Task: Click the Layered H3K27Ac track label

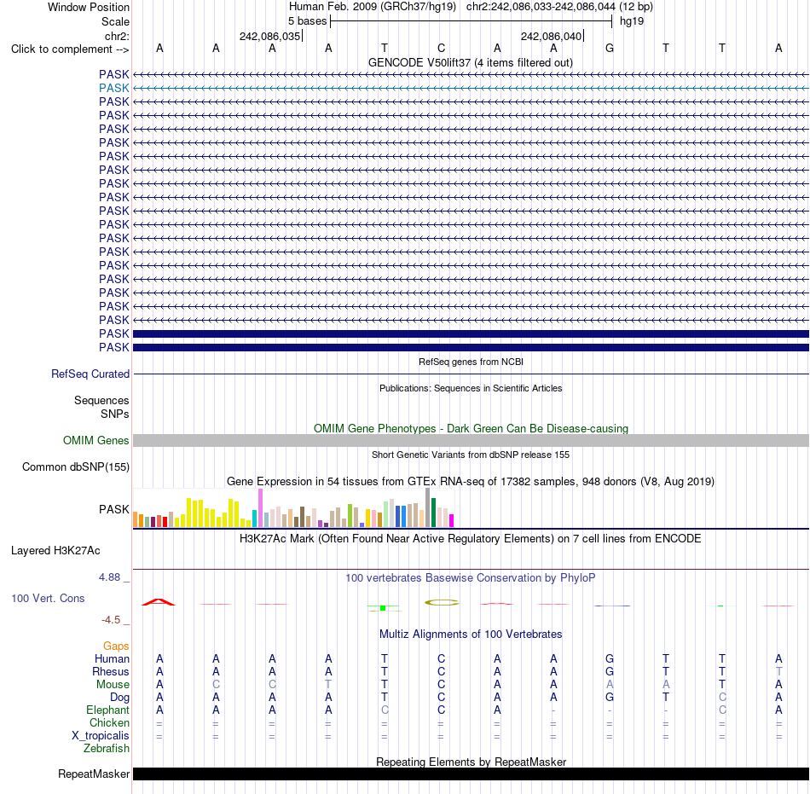Action: (55, 551)
